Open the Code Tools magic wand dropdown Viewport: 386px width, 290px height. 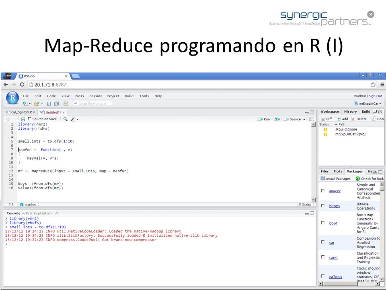[74, 119]
